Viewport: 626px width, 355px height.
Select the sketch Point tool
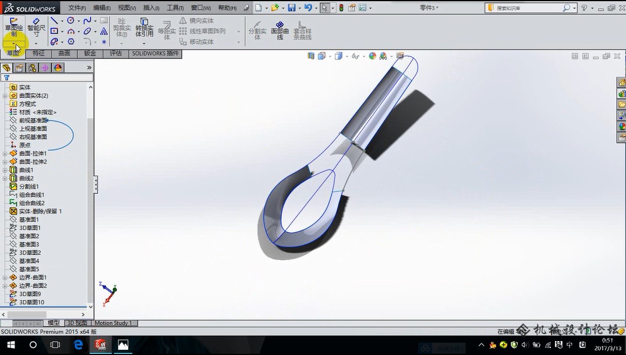click(104, 41)
